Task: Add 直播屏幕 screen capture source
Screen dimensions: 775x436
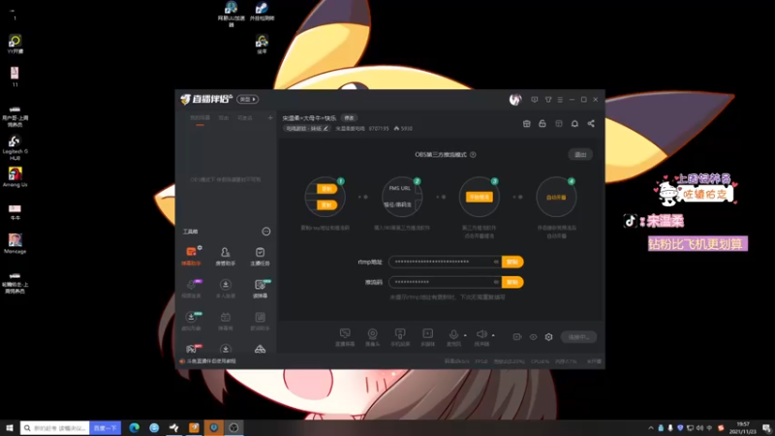Action: click(345, 337)
